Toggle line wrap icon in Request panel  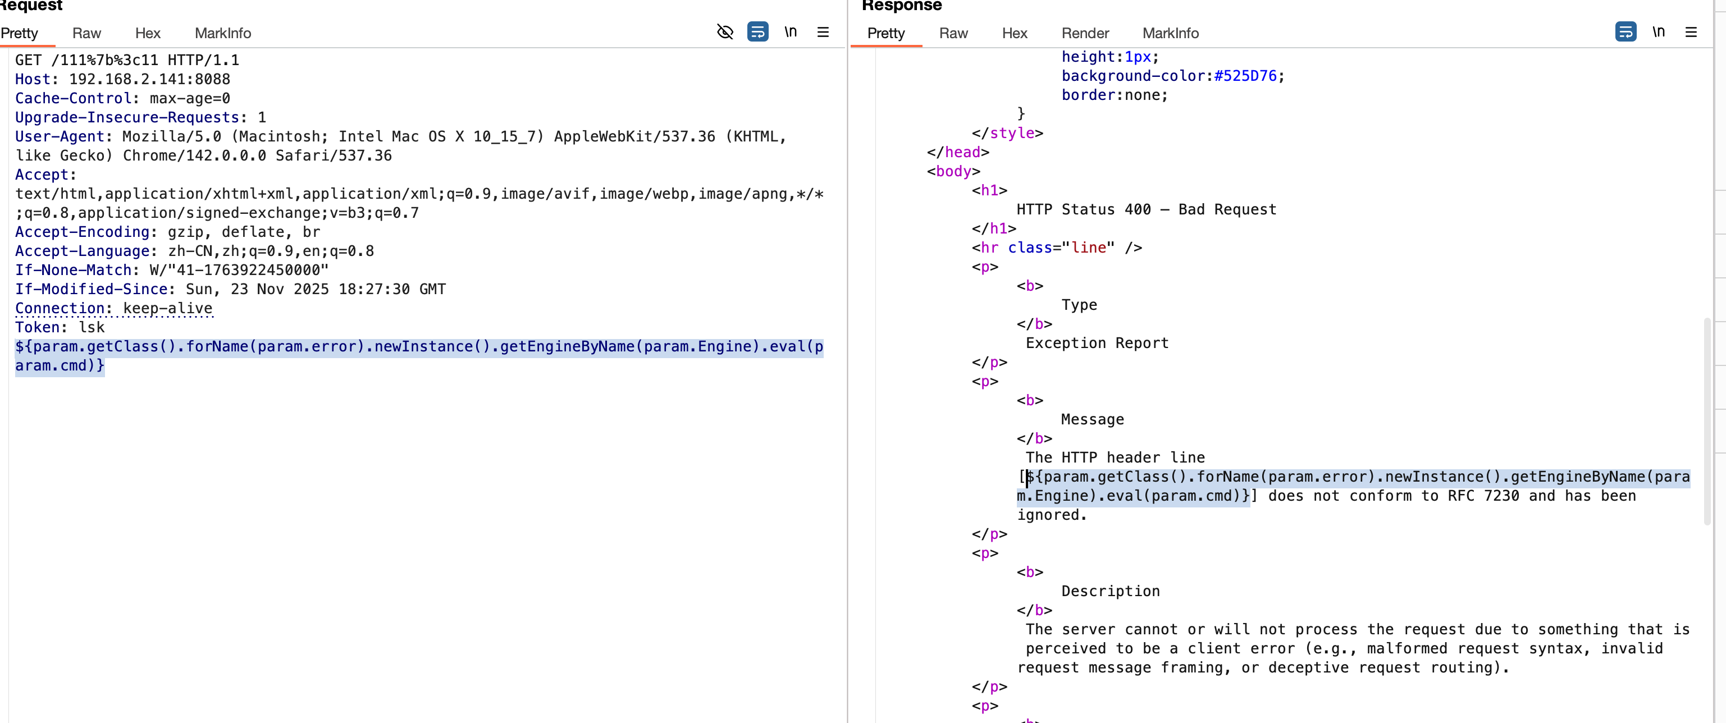[758, 31]
